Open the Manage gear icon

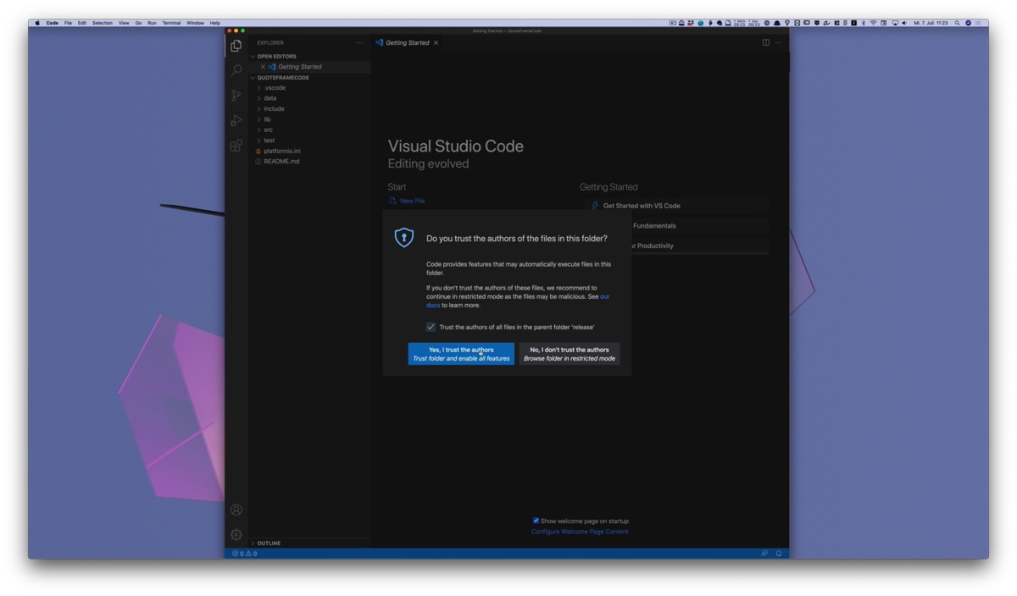[x=236, y=534]
